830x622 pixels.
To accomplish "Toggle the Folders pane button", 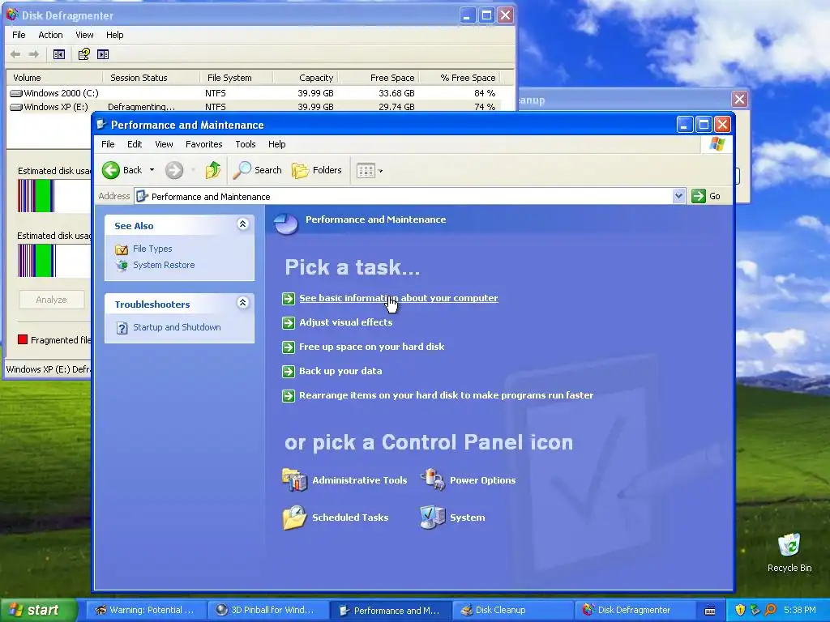I will coord(317,170).
